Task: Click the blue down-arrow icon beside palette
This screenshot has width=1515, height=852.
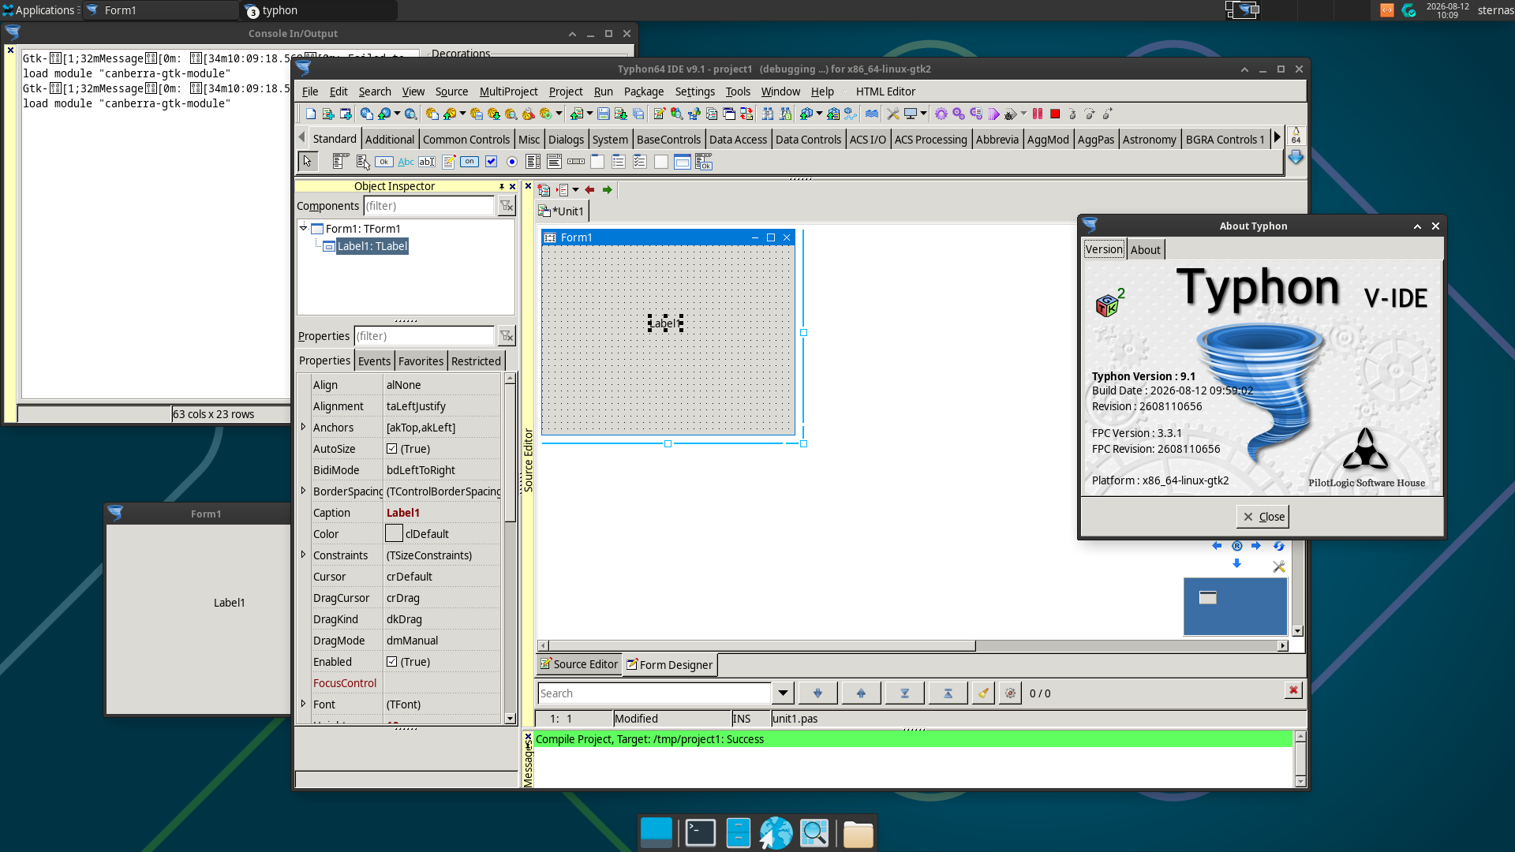Action: point(1296,157)
